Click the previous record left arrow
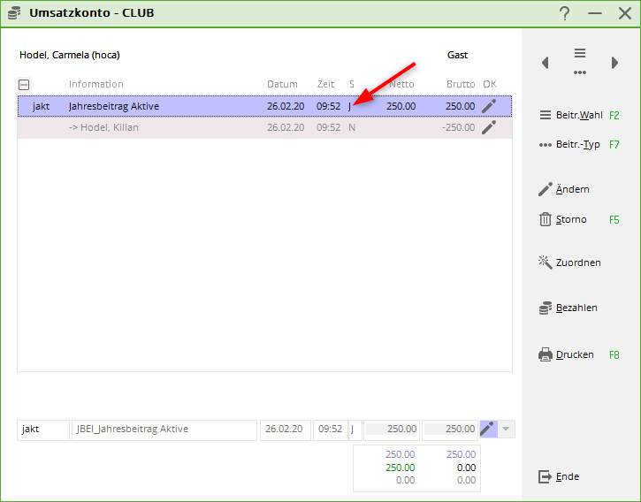Image resolution: width=641 pixels, height=502 pixels. (x=545, y=63)
